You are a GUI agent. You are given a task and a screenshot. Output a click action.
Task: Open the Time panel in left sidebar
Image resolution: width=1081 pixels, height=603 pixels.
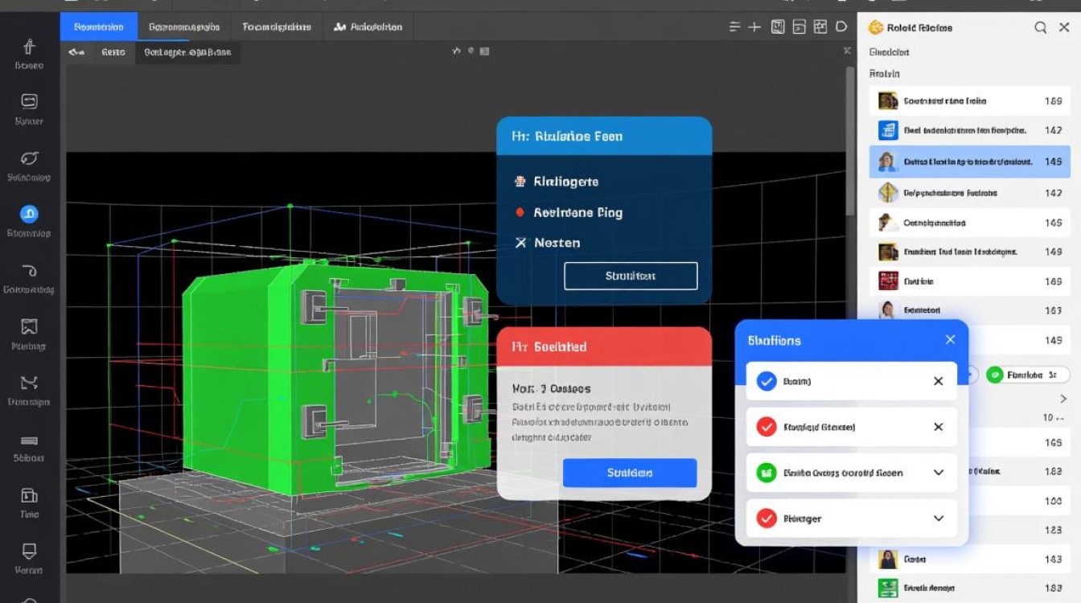pos(29,495)
